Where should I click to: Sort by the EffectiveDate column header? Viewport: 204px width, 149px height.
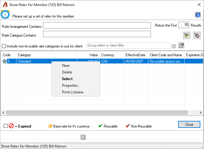[x=136, y=55]
